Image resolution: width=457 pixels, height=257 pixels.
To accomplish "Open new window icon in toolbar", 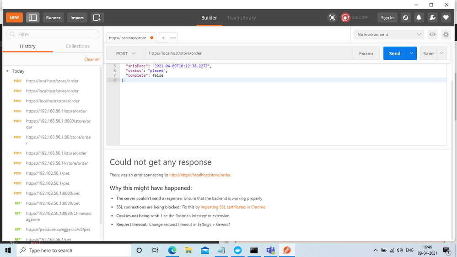I will [x=97, y=17].
